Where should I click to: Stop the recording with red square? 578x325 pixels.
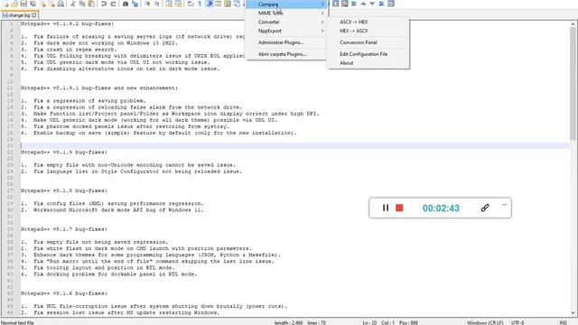pos(399,208)
